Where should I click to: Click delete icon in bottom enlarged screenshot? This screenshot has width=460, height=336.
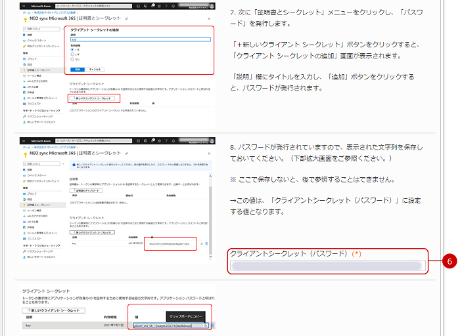tap(212, 325)
